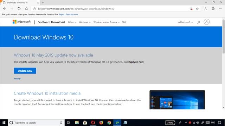Go back to the previous page

click(x=5, y=9)
